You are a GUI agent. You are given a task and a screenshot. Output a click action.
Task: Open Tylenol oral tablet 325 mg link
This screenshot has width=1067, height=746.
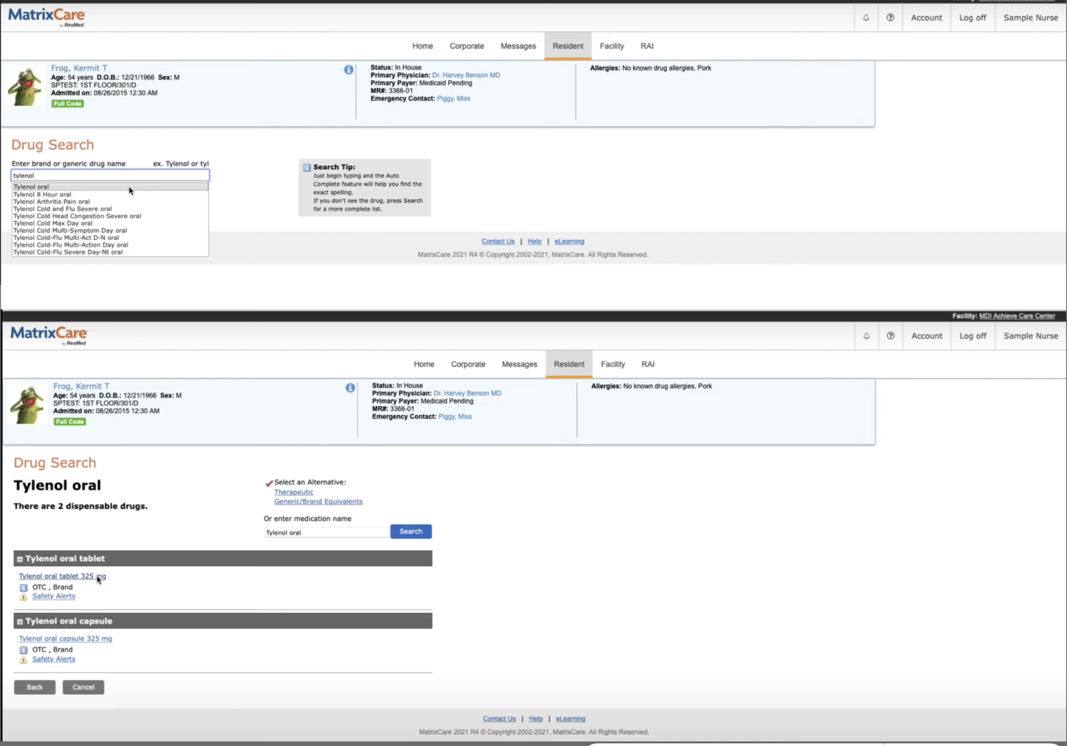[x=62, y=576]
